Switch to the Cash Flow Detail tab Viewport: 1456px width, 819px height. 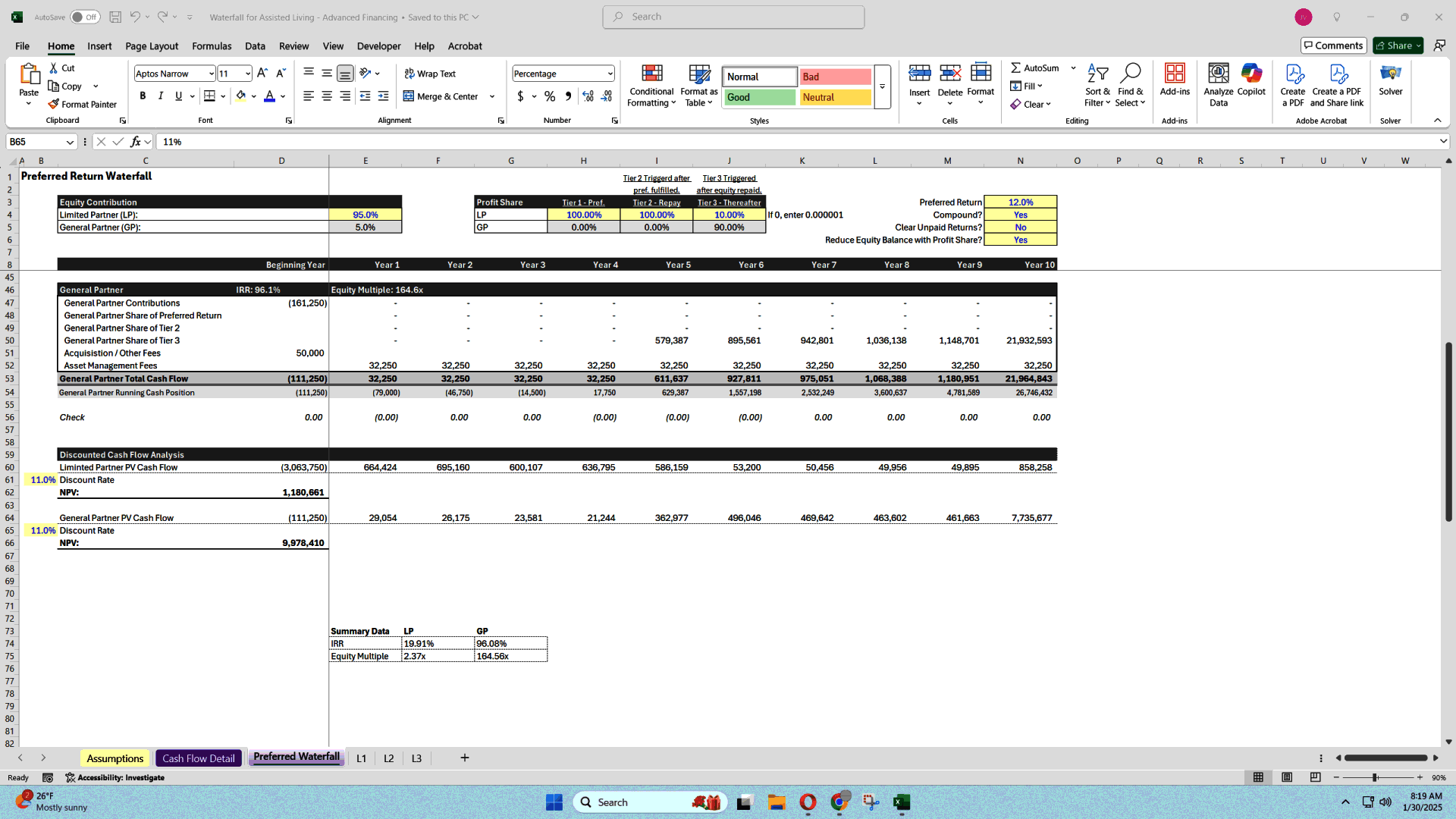tap(198, 757)
